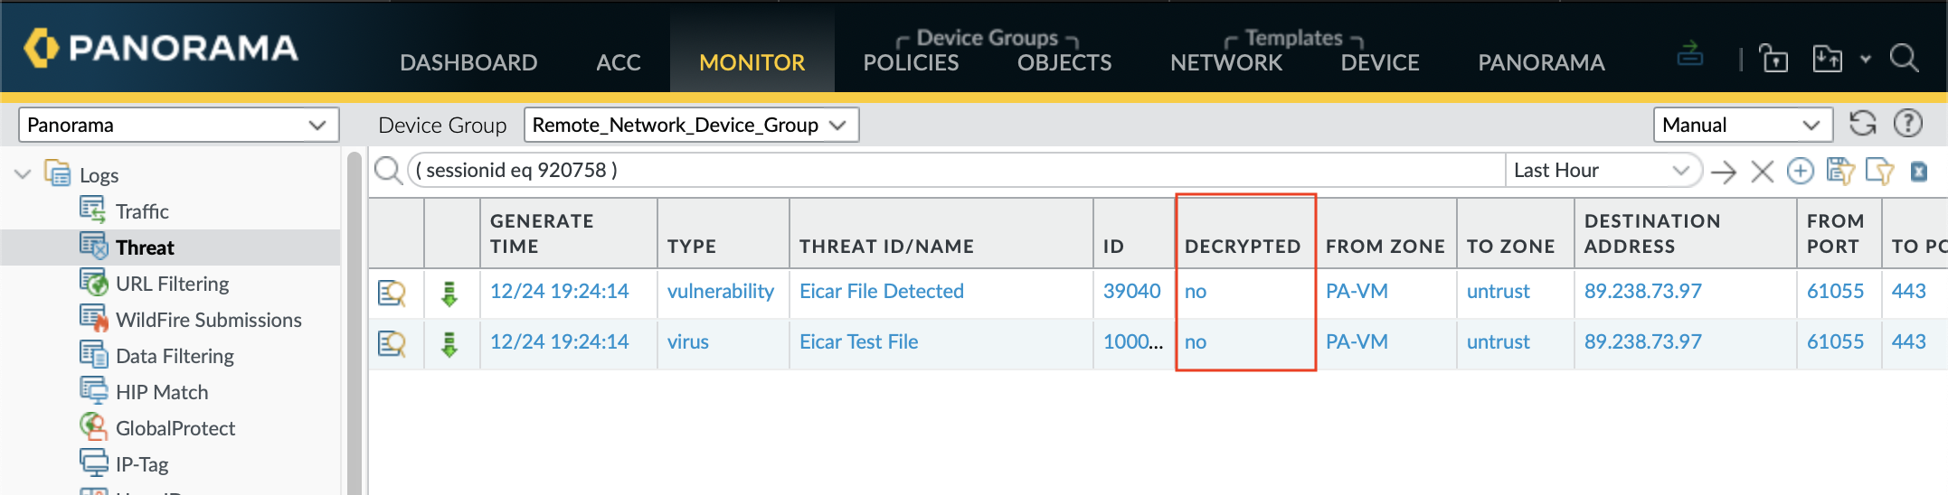1948x495 pixels.
Task: Switch to the ACC tab
Action: (619, 62)
